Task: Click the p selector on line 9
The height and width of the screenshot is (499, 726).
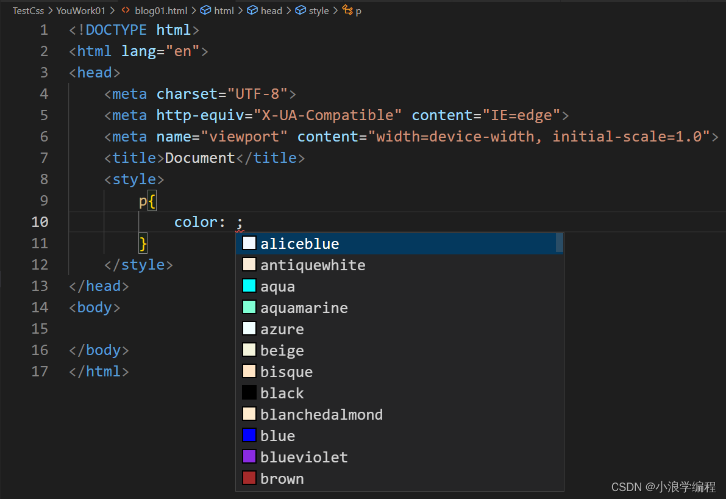Action: point(143,201)
